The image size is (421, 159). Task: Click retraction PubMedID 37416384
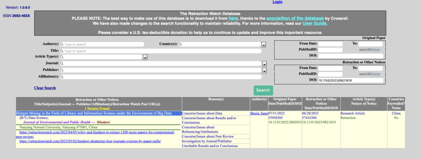310,118
